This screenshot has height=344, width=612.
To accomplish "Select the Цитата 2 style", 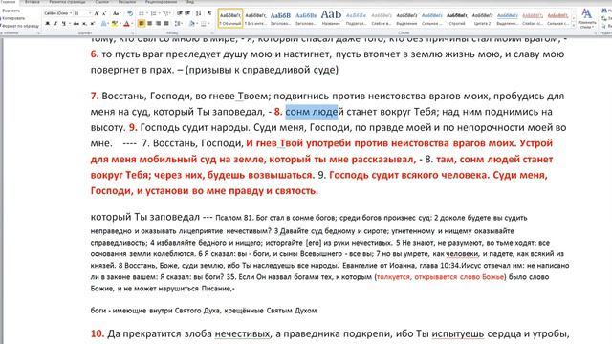I will [482, 18].
